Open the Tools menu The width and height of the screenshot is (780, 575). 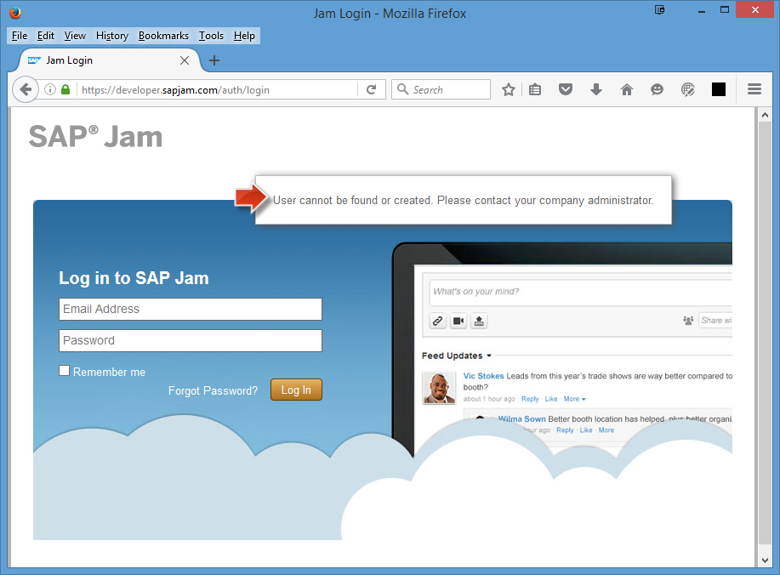(212, 36)
